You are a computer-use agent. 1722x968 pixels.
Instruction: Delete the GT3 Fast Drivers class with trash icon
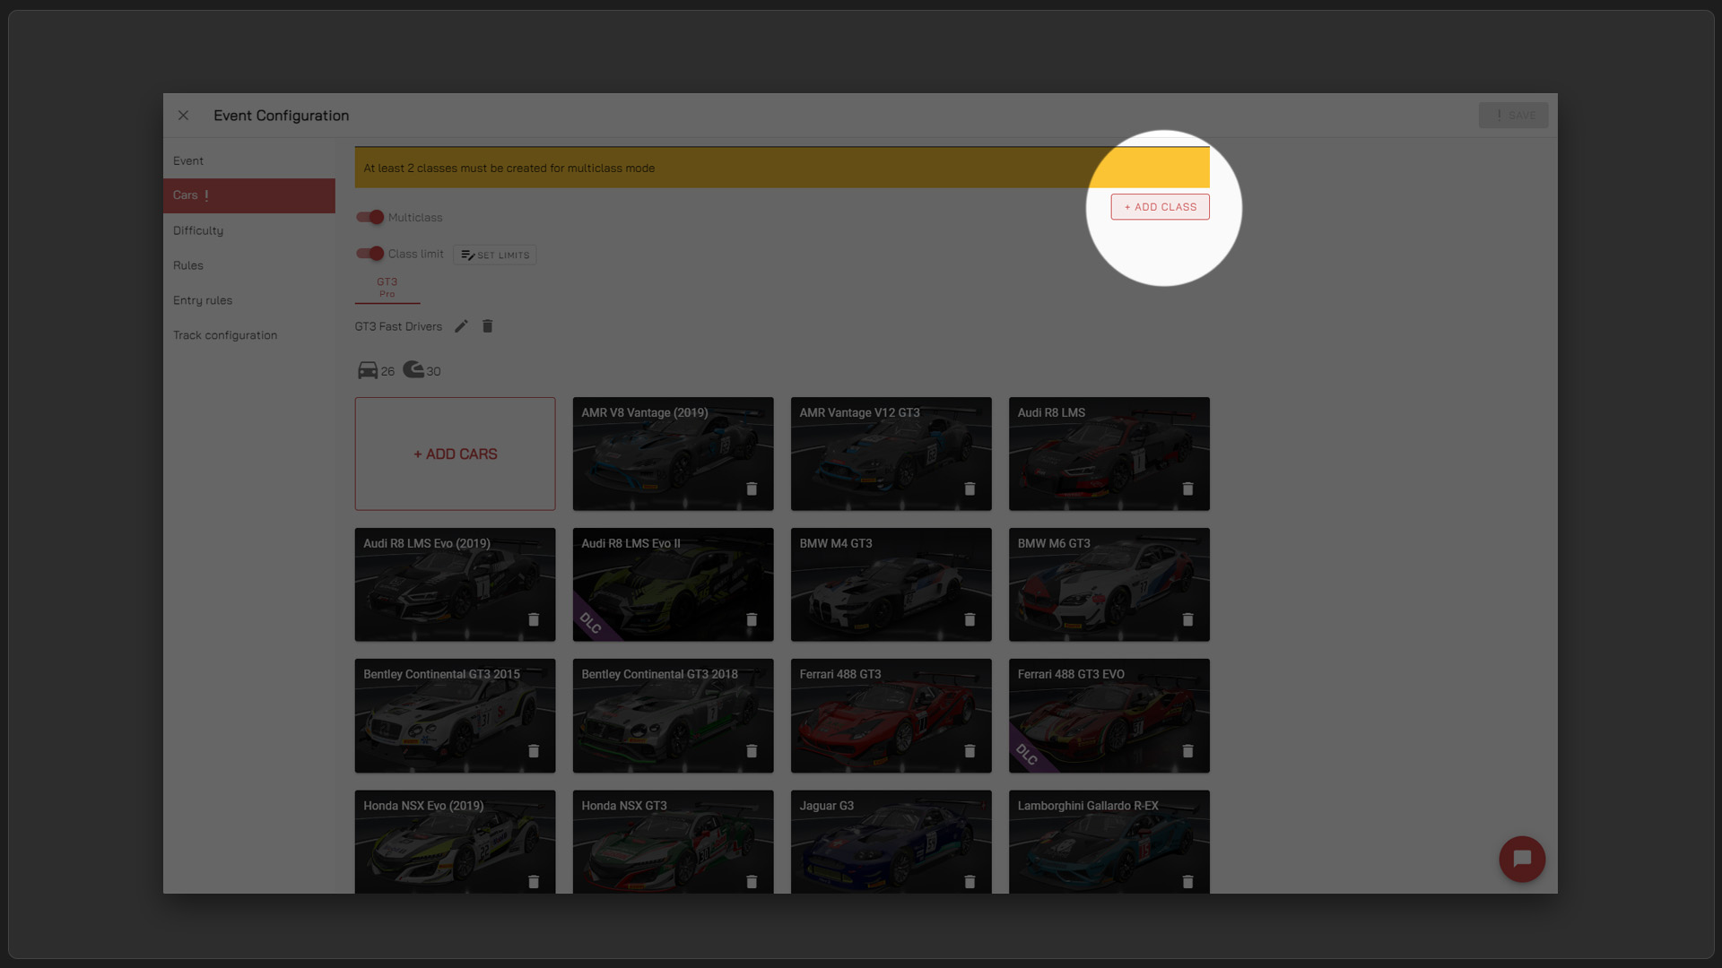(x=487, y=326)
